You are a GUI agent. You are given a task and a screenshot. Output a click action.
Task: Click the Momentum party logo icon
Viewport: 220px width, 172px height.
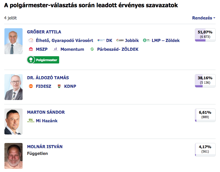tap(55, 49)
